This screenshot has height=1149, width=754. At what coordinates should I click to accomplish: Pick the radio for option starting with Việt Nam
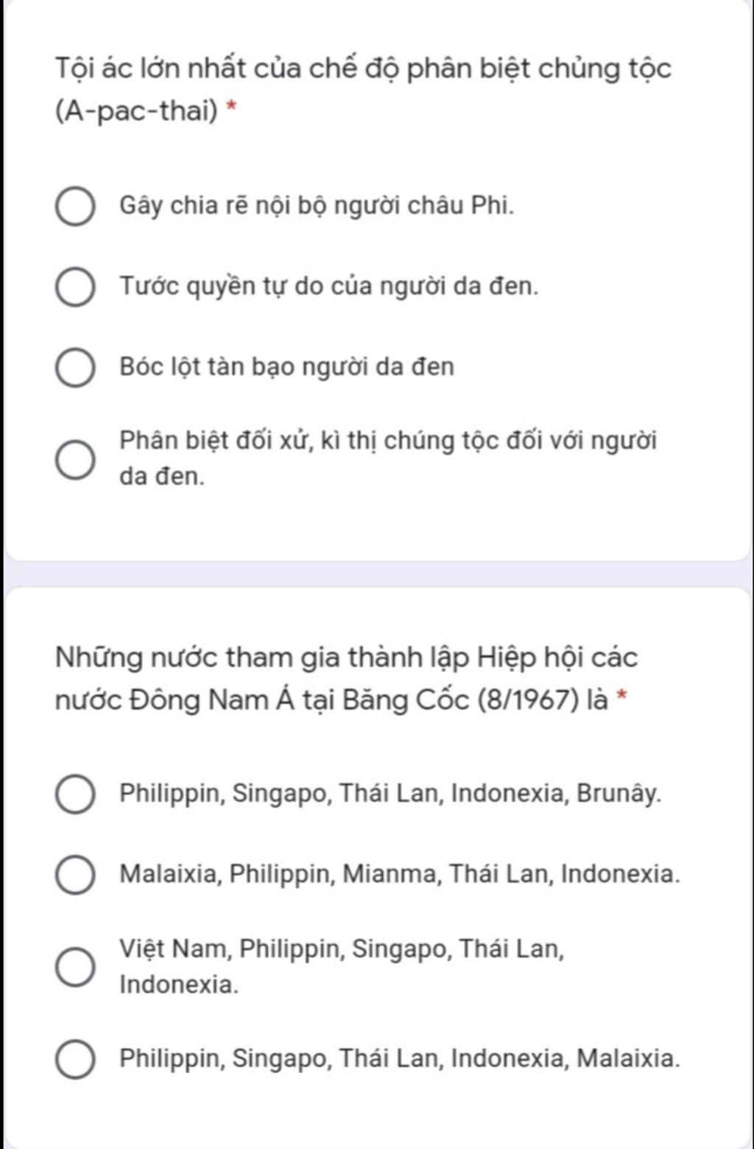(x=75, y=966)
